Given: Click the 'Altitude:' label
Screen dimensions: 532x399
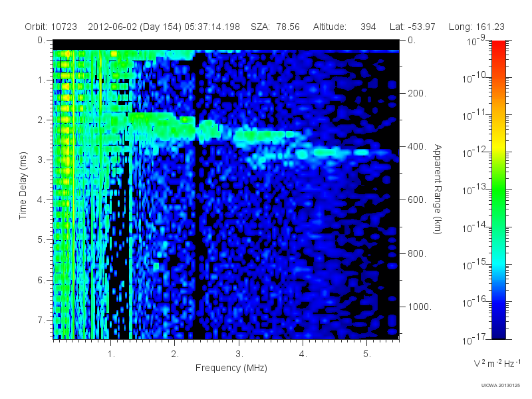Looking at the screenshot, I should point(329,27).
